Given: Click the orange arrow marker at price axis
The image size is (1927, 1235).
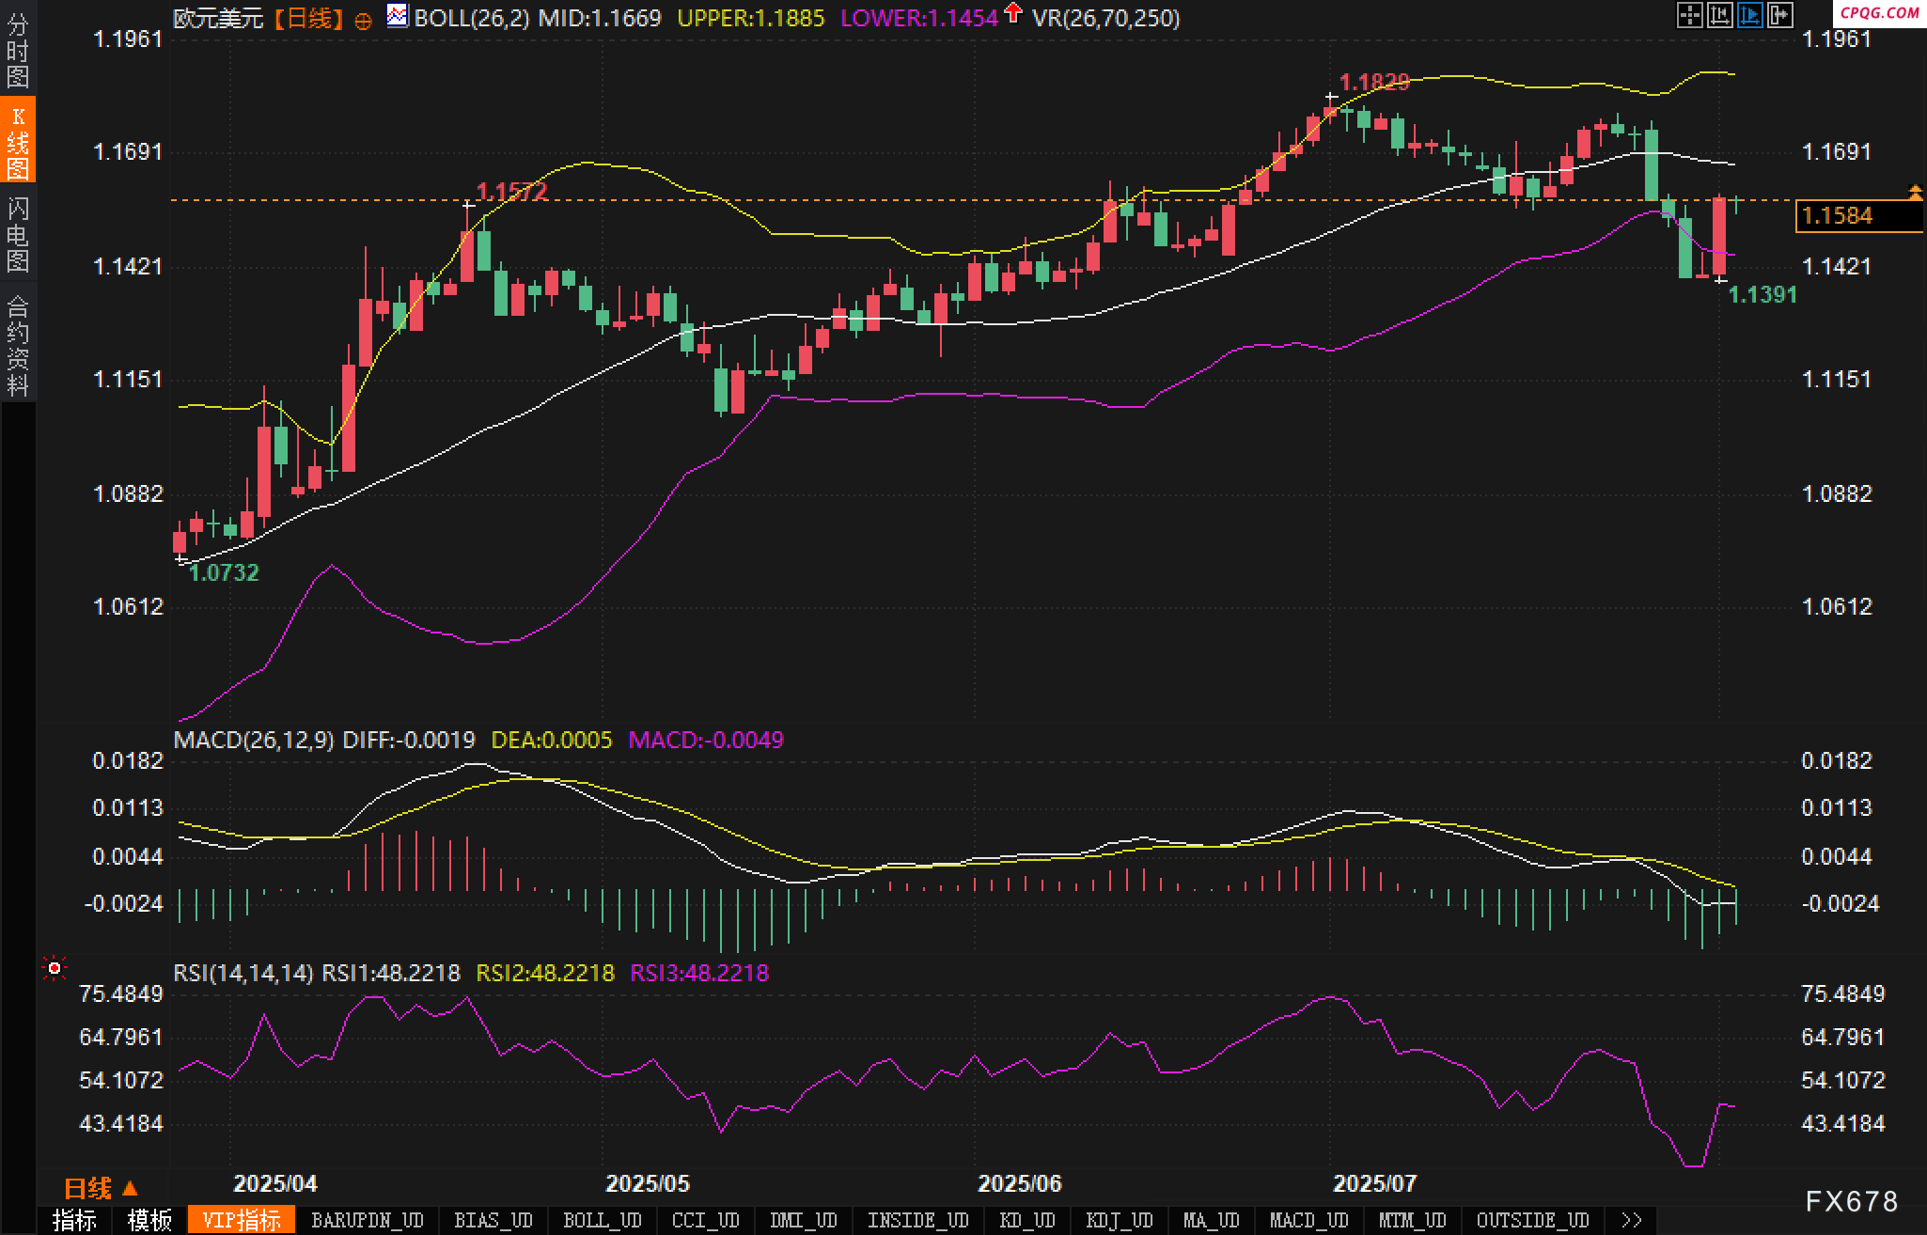Looking at the screenshot, I should click(x=1915, y=192).
